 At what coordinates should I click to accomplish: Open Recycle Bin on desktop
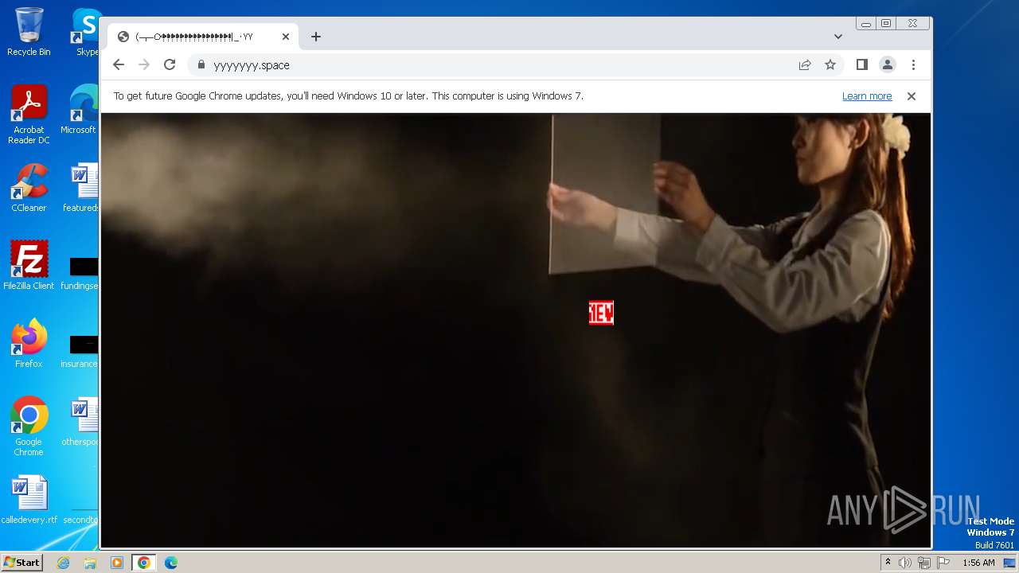29,32
